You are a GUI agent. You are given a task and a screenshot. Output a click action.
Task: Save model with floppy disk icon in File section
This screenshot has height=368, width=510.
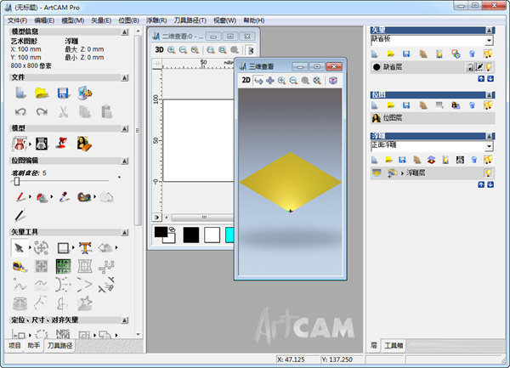(63, 93)
